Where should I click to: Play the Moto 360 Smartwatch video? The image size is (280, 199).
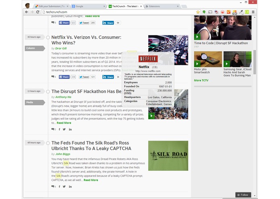click(197, 64)
